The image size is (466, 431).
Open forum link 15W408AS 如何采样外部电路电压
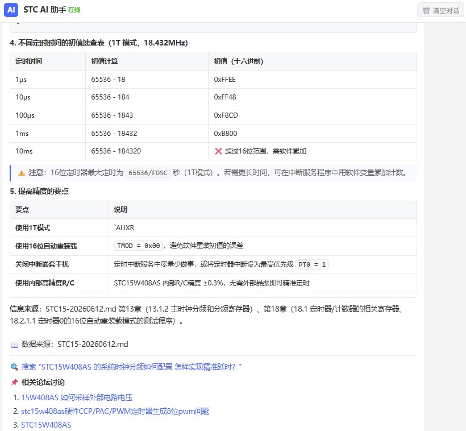coord(77,397)
